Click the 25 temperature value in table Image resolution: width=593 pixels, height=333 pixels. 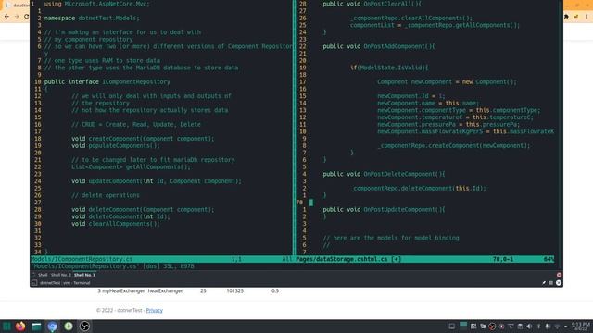tap(203, 291)
